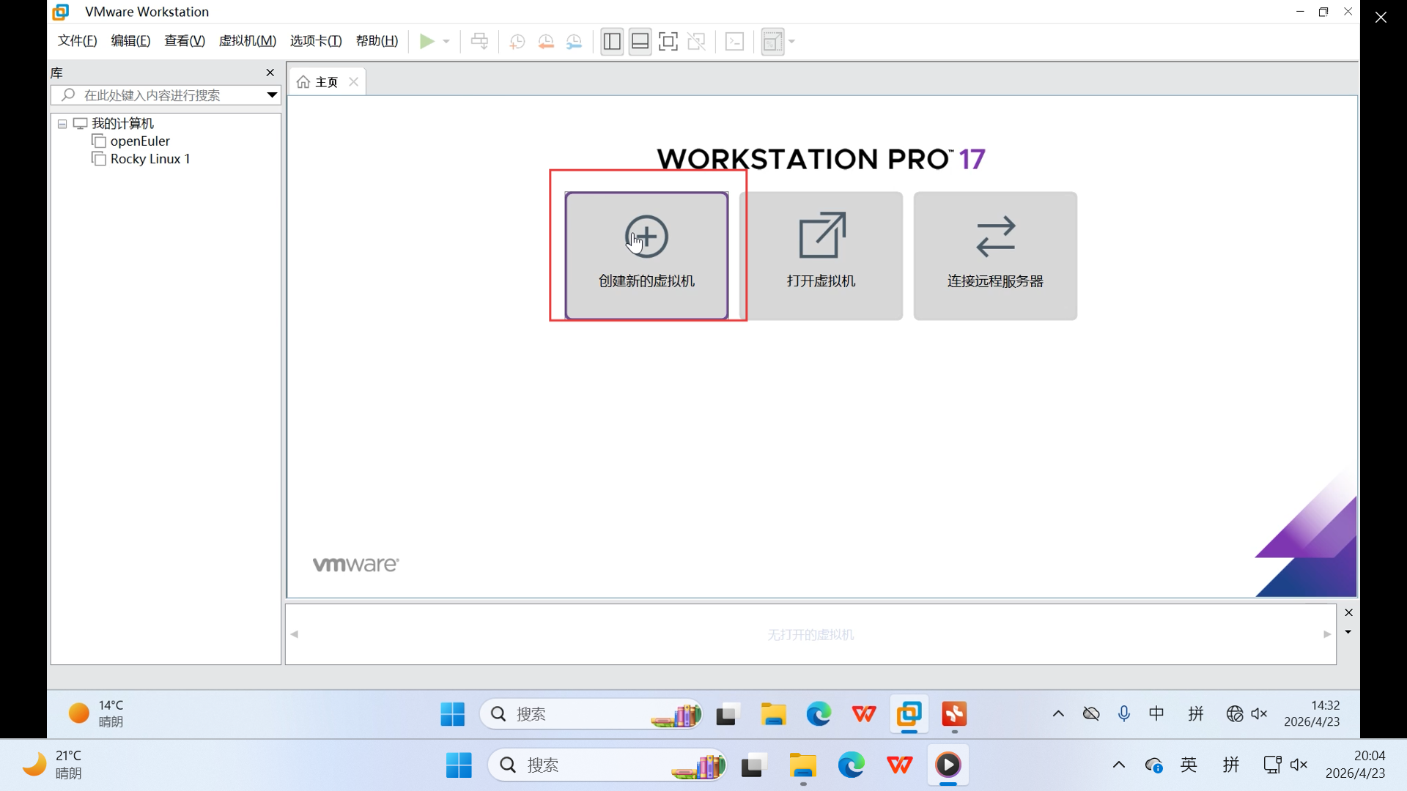Click the 连接远程服务器 tile
1407x791 pixels.
pyautogui.click(x=994, y=256)
